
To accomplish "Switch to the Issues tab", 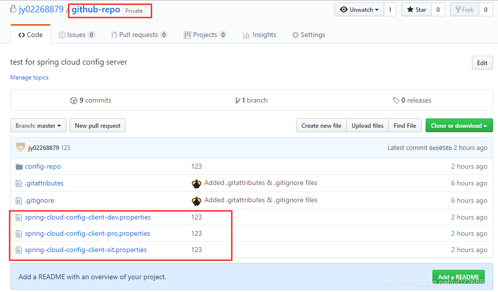I will (x=76, y=35).
